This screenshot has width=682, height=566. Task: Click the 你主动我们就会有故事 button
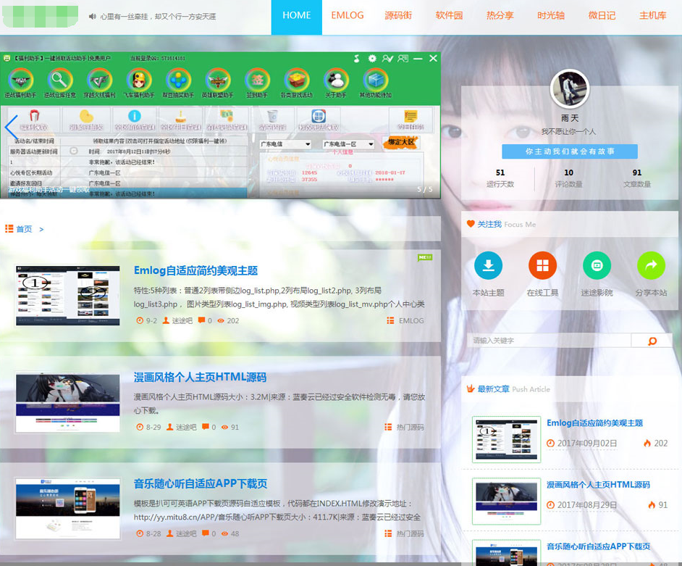click(570, 151)
